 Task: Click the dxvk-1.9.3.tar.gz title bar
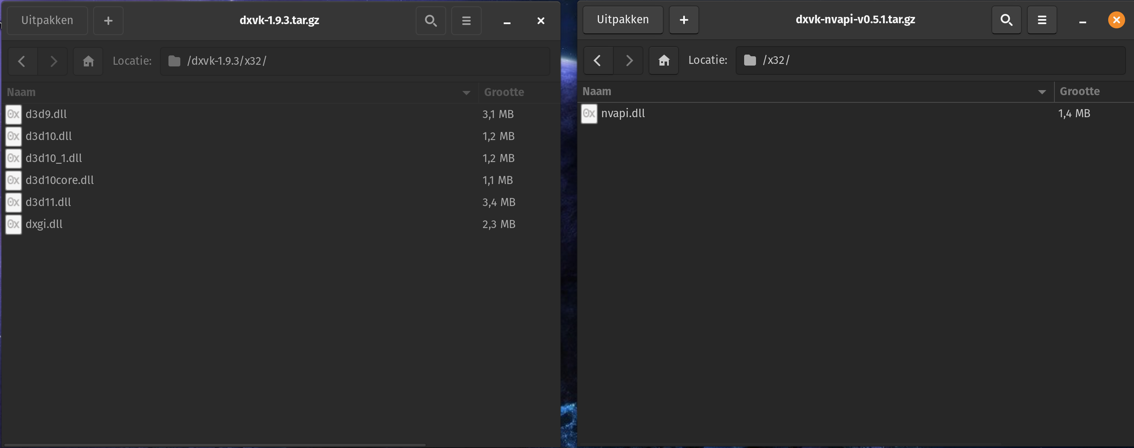coord(279,20)
